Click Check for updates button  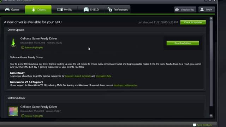click(x=193, y=22)
